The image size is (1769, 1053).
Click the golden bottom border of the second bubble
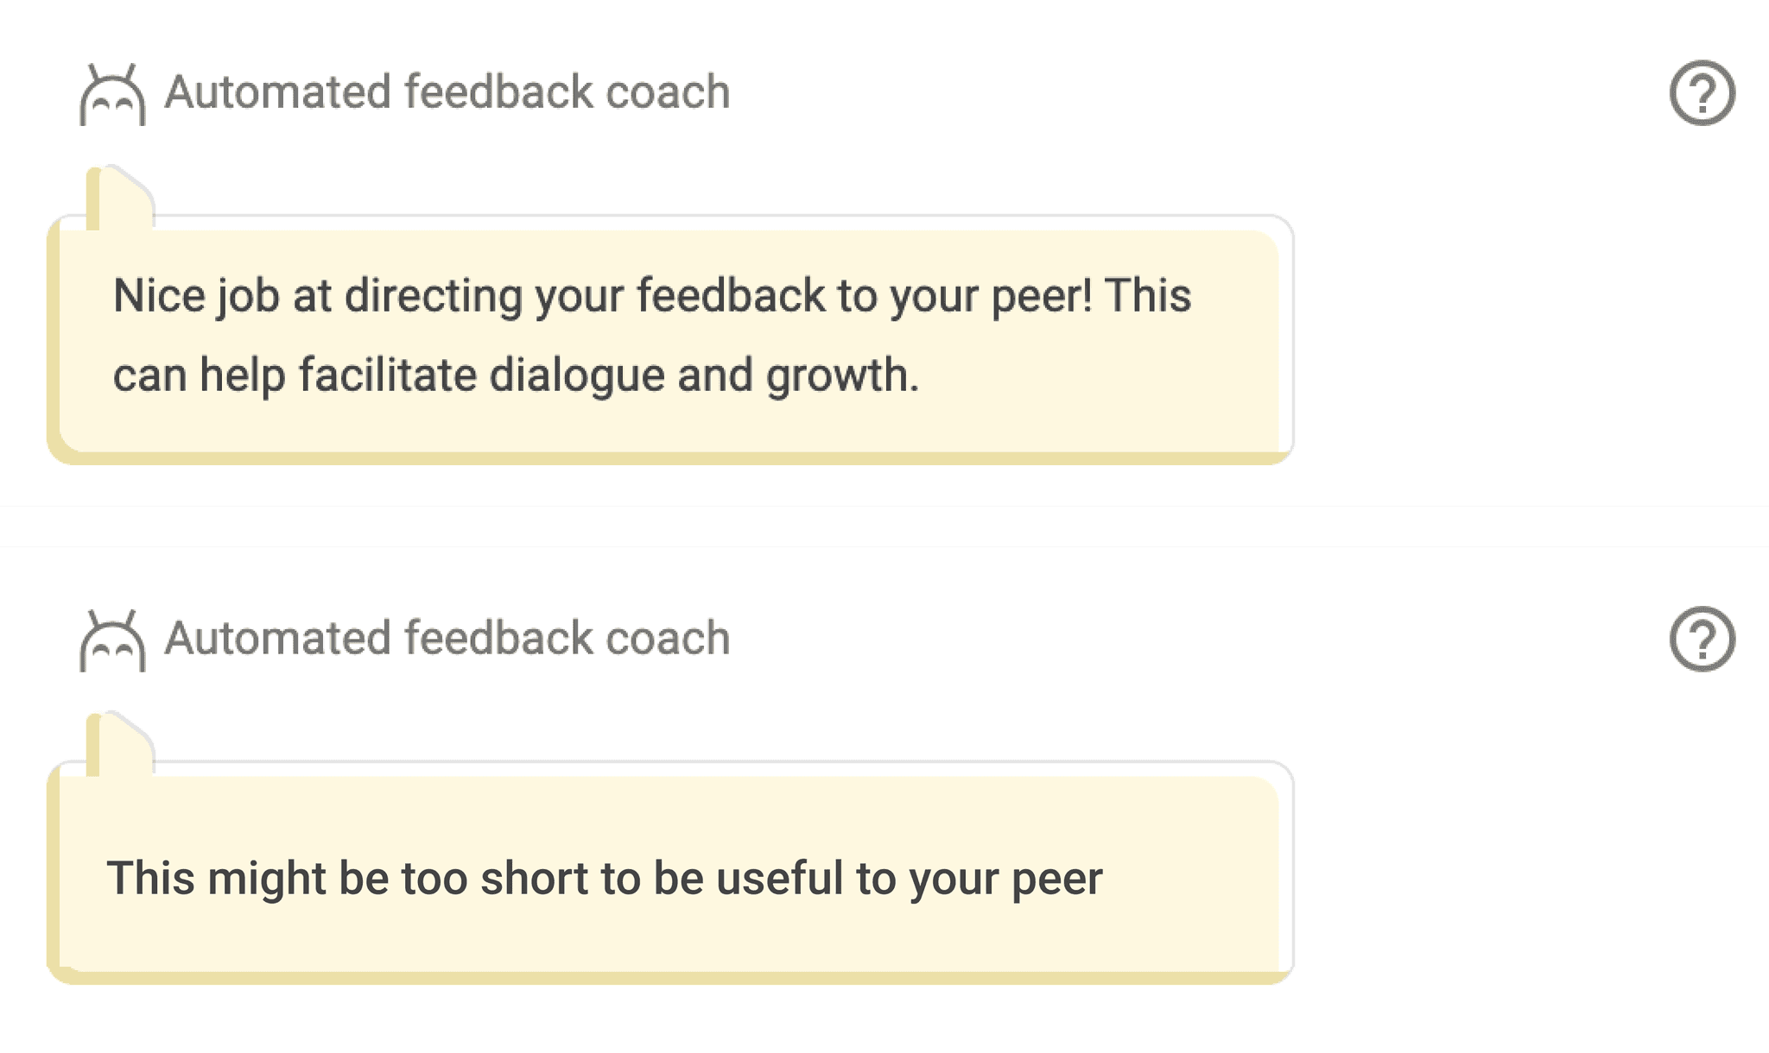[x=670, y=978]
